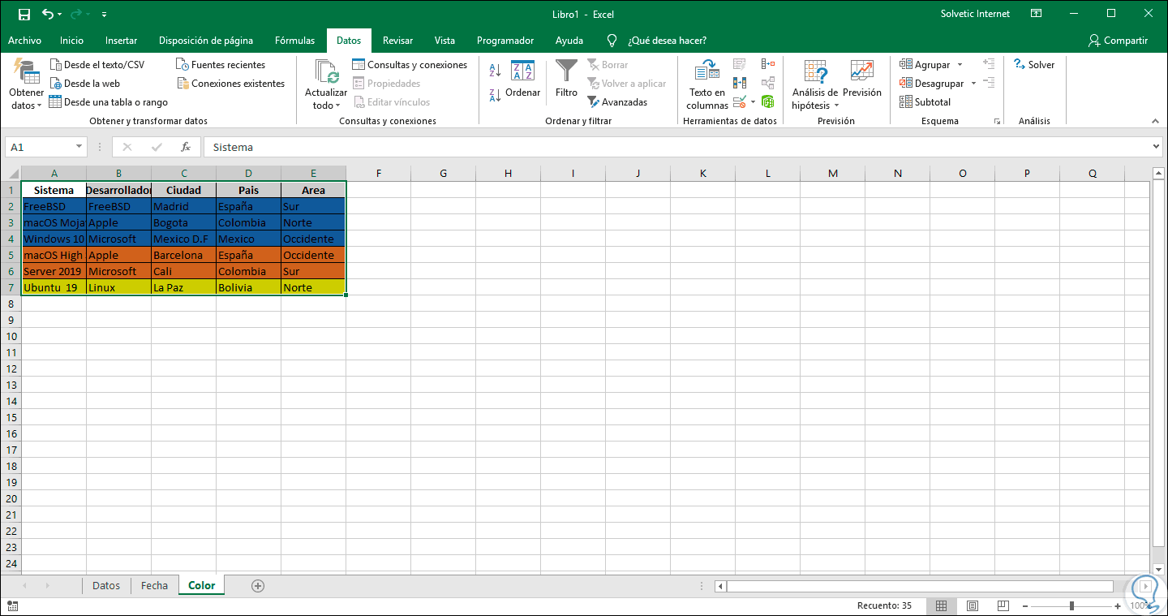
Task: Click the Relleno rápido (flash fill) icon
Action: tap(739, 64)
